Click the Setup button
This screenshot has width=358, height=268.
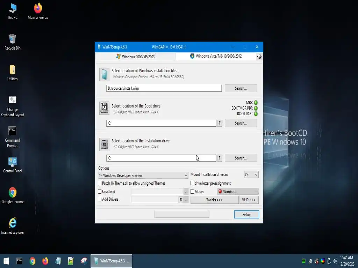pos(246,215)
